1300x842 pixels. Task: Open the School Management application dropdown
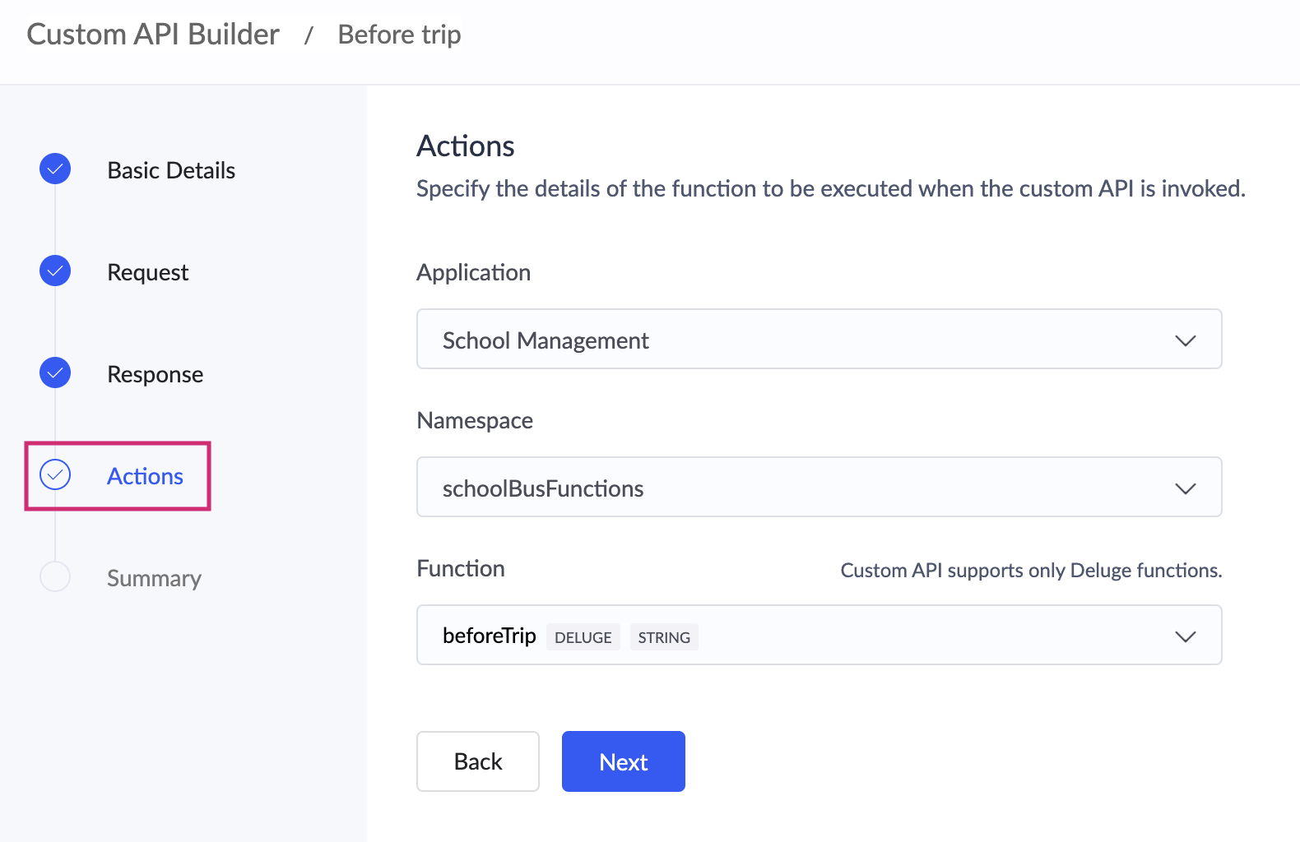pos(818,340)
